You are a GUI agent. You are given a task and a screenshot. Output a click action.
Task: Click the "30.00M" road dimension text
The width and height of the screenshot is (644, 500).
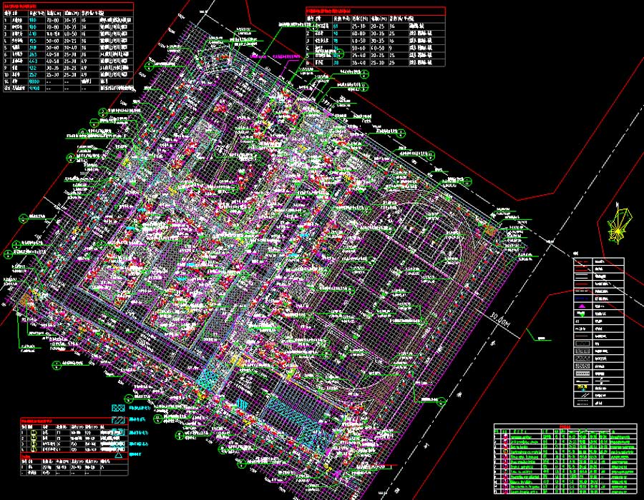499,320
